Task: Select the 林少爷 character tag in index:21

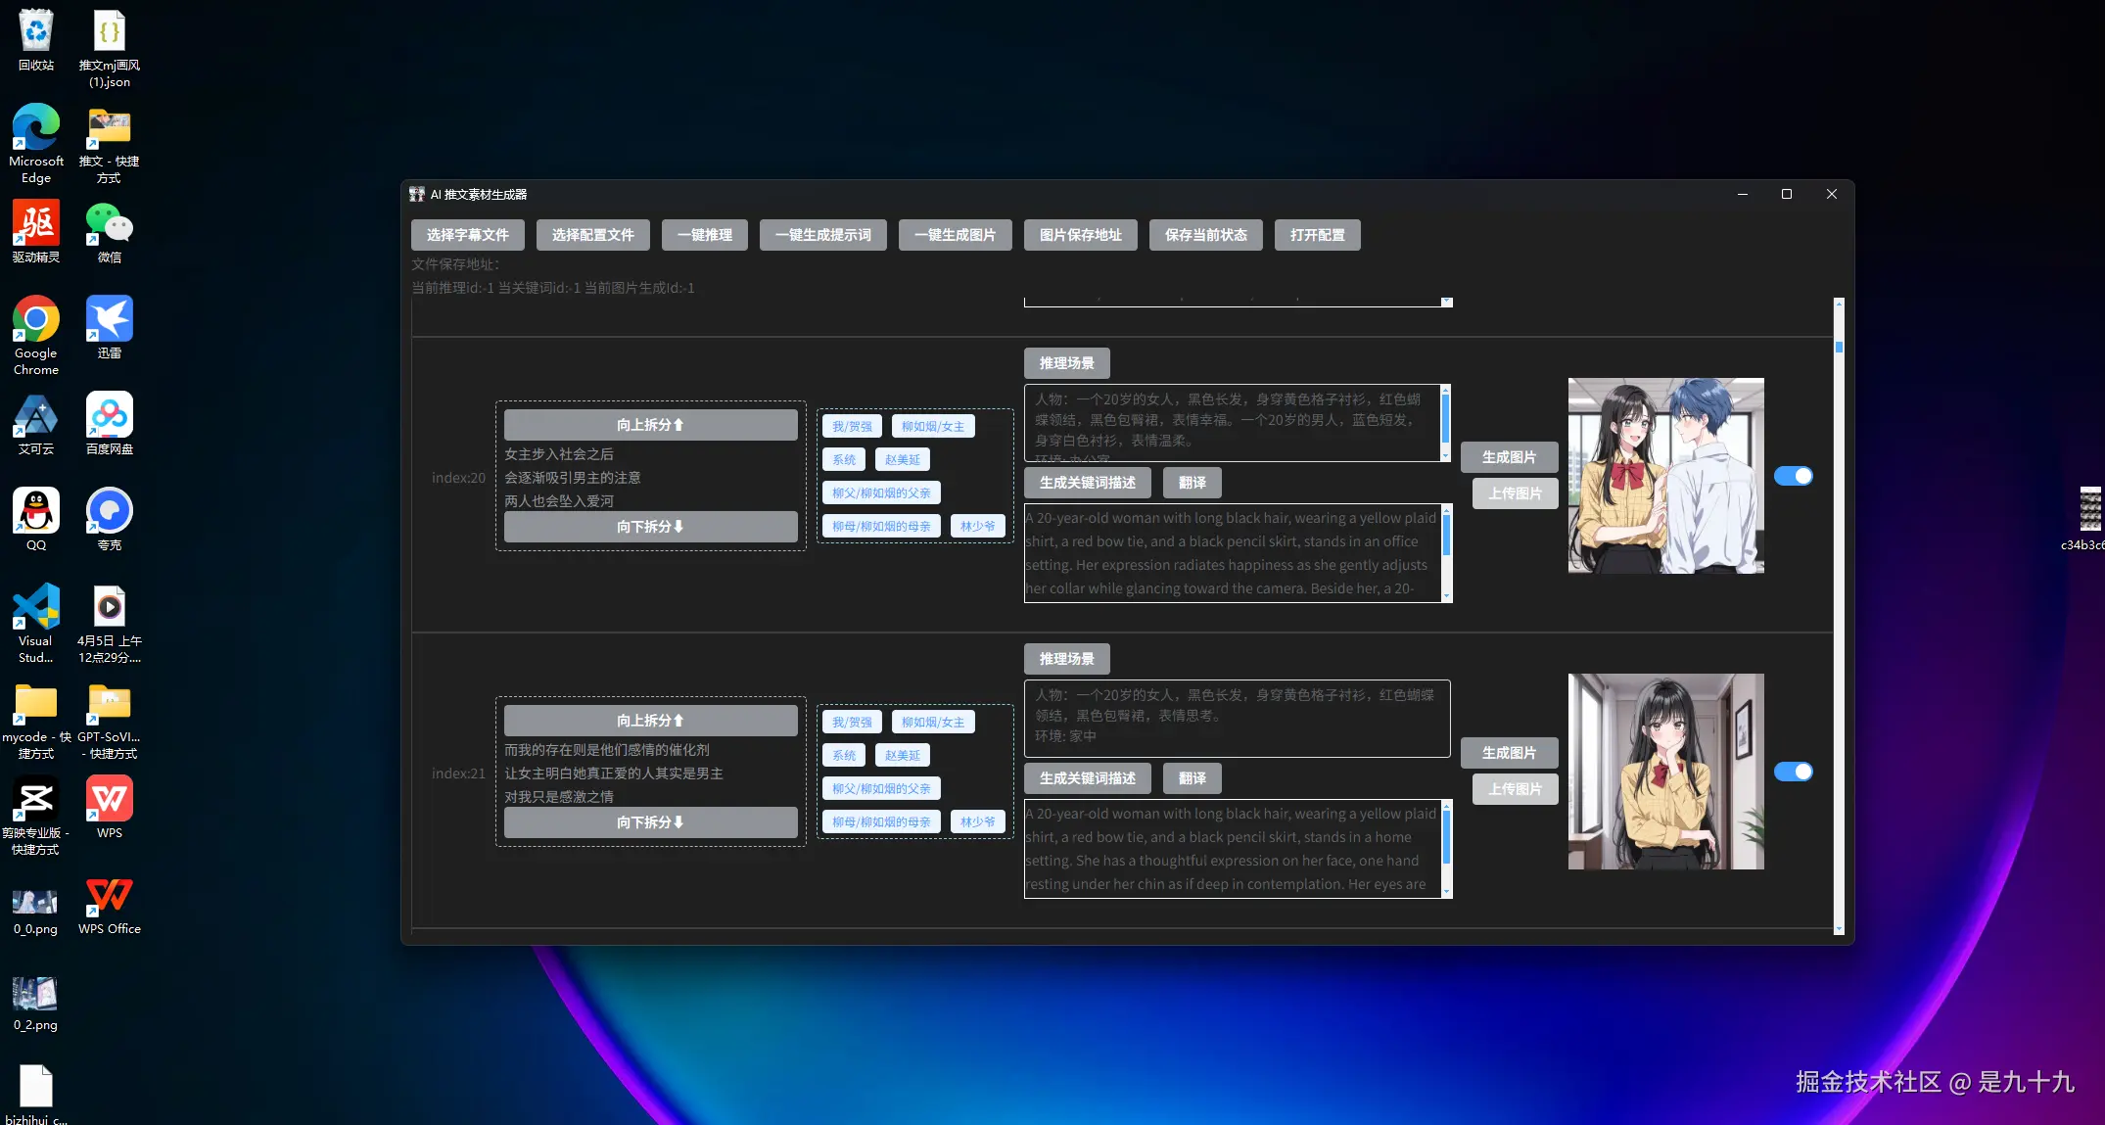Action: pos(977,822)
